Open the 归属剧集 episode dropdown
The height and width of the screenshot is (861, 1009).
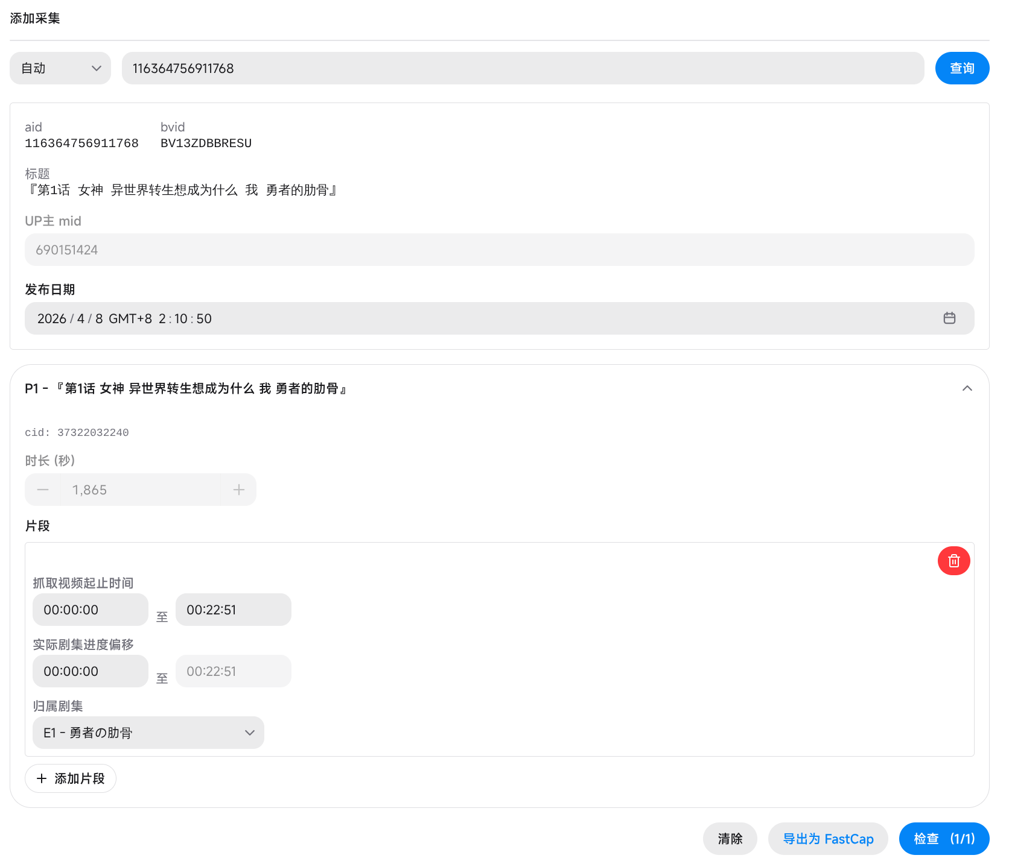[148, 733]
